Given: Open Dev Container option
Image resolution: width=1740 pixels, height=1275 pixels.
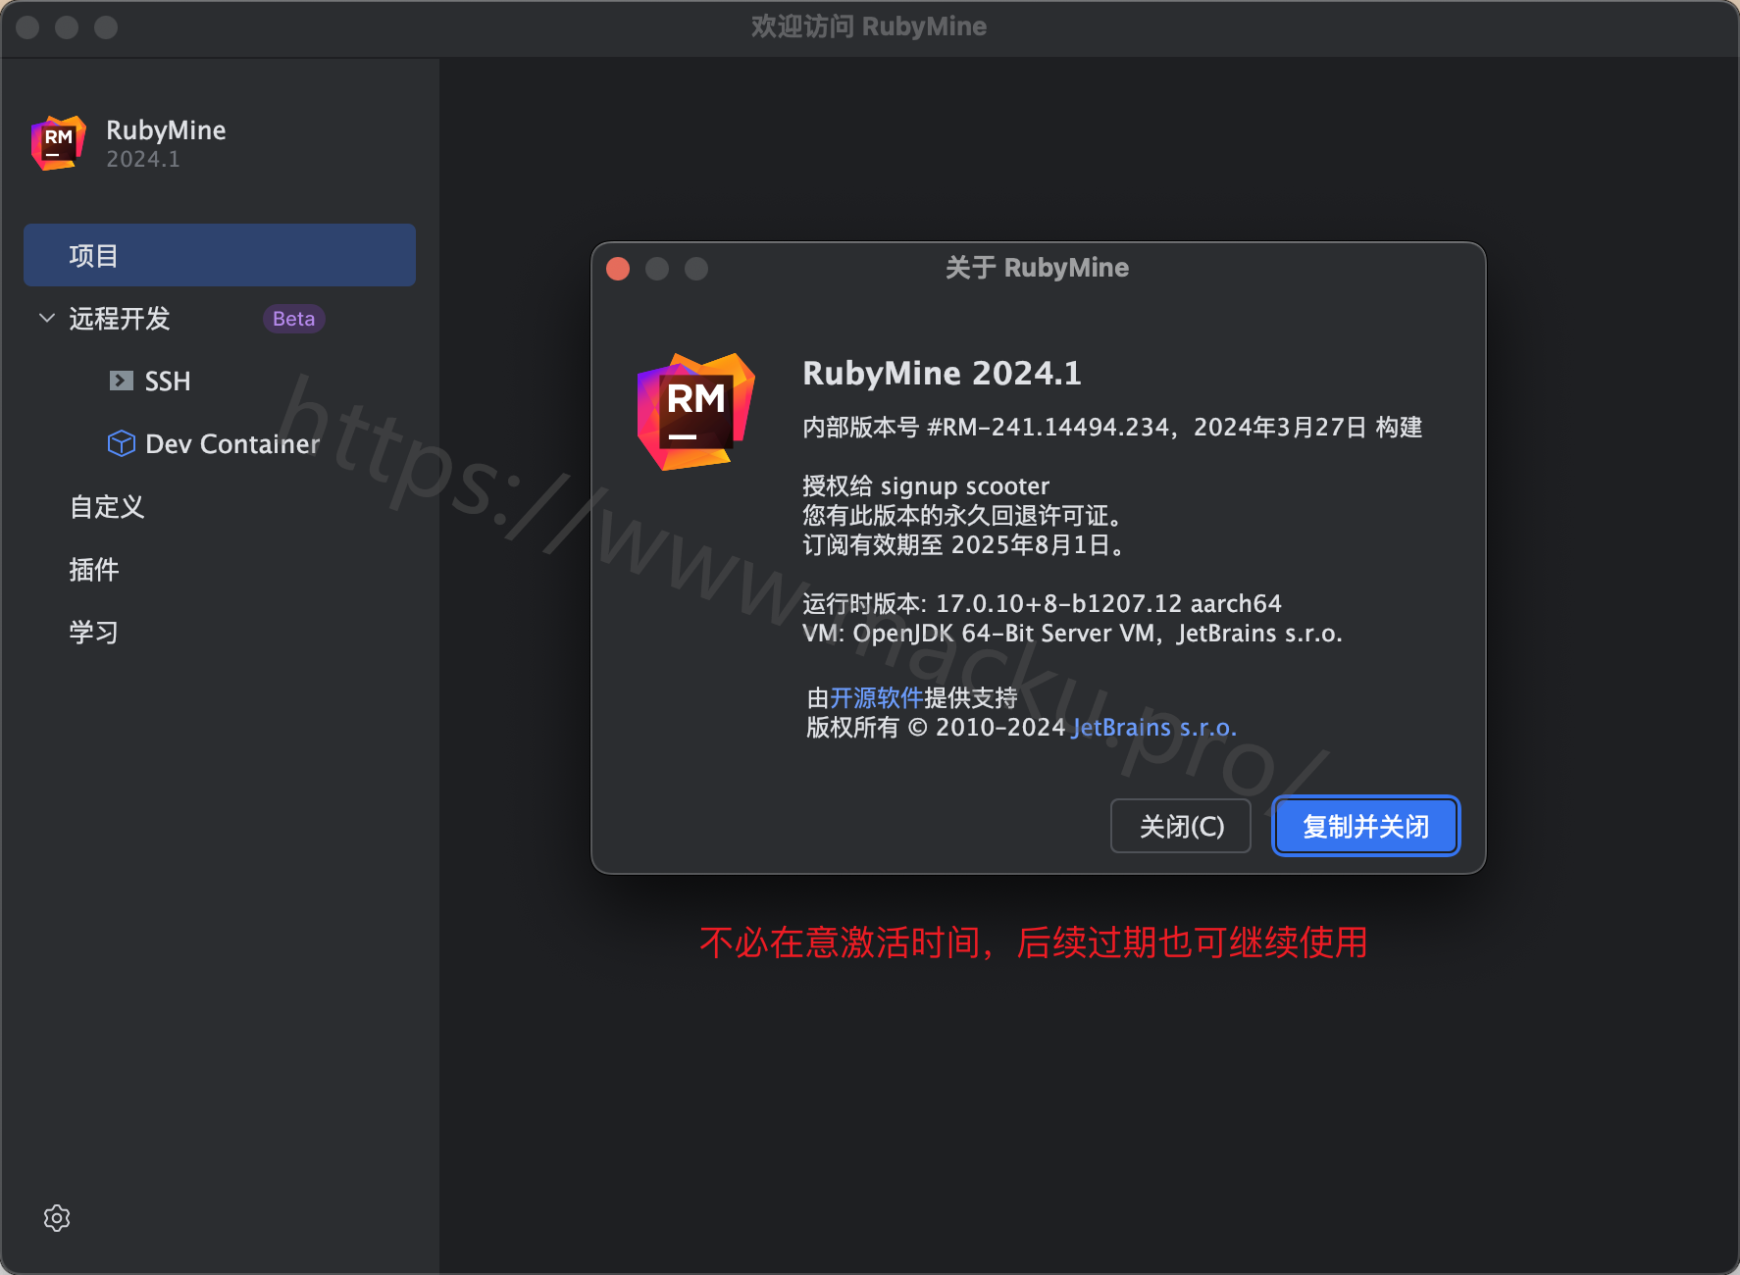Looking at the screenshot, I should [x=232, y=443].
